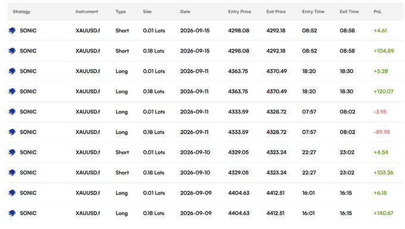The image size is (405, 229).
Task: Click entry price 4333.59 in the -89.95 row
Action: coord(238,132)
